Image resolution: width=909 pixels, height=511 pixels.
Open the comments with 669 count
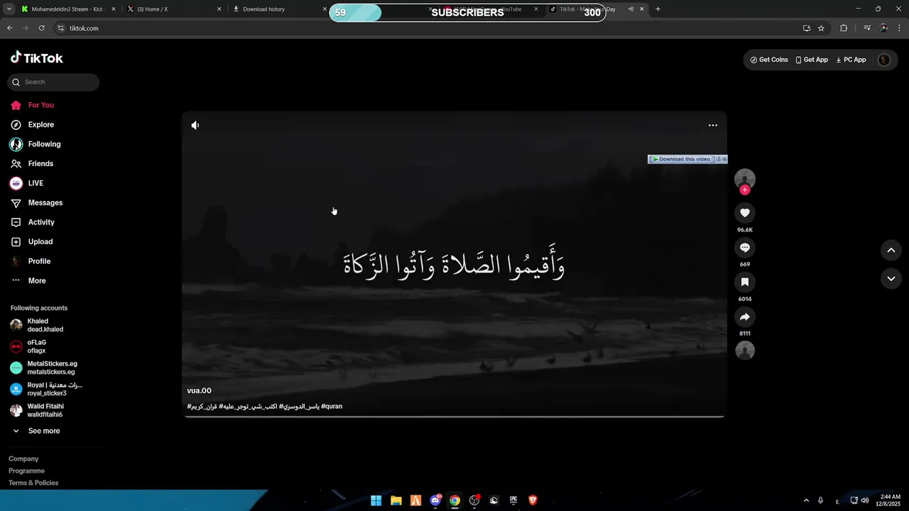pyautogui.click(x=745, y=248)
